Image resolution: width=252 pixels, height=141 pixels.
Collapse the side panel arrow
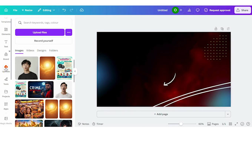[75, 71]
